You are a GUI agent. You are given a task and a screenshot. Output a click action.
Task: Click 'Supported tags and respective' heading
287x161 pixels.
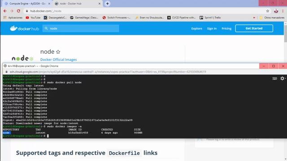61,153
